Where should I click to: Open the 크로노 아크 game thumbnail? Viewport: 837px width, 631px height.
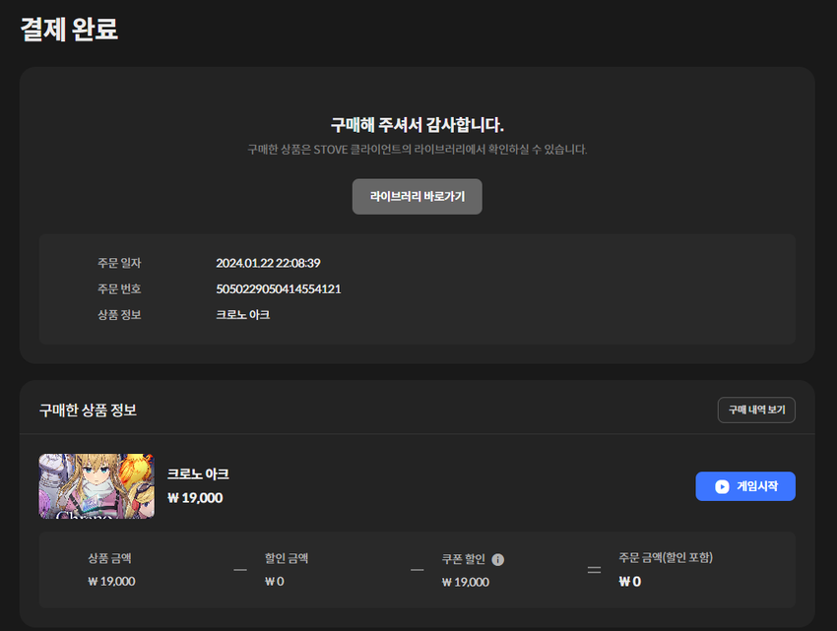tap(97, 485)
